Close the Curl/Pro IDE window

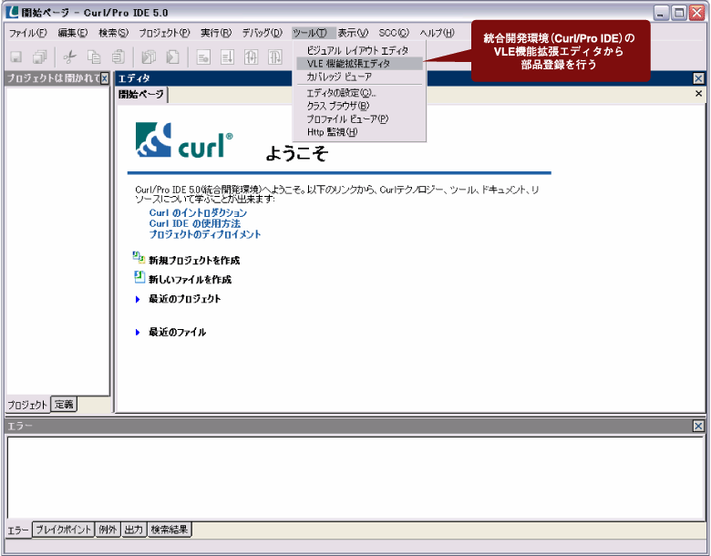coord(696,13)
